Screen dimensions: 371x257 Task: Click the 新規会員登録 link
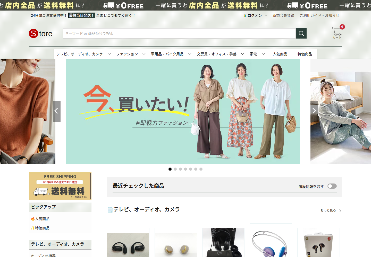point(283,15)
